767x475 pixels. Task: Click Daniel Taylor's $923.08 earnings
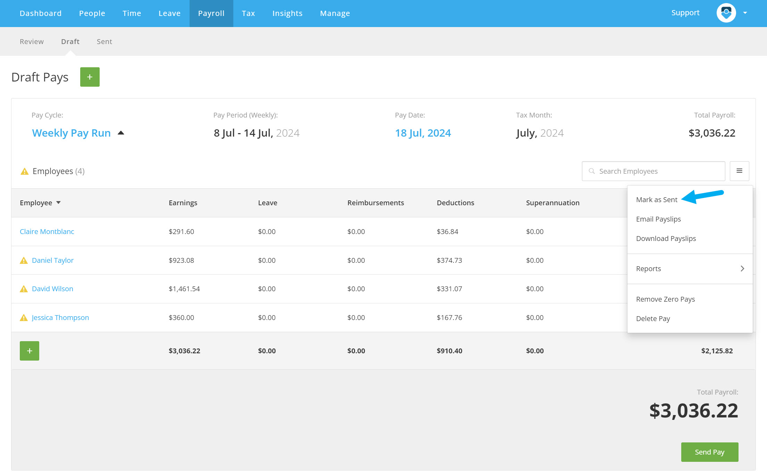[181, 260]
